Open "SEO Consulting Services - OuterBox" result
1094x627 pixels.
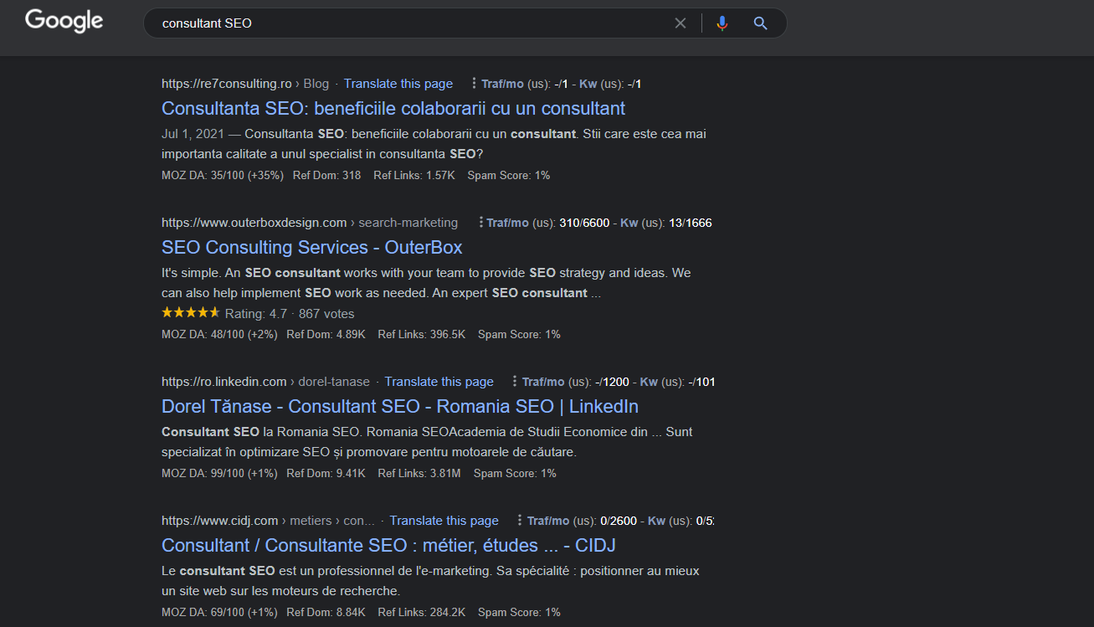[x=311, y=247]
